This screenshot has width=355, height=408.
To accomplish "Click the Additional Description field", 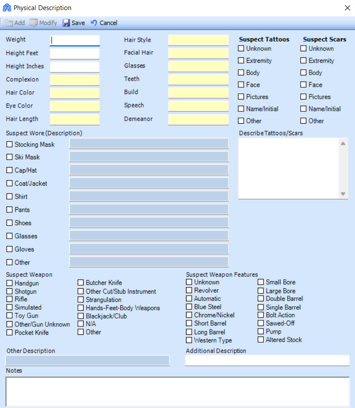I will tap(267, 360).
